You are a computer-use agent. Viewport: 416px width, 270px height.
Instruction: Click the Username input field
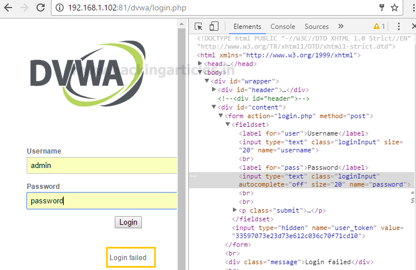point(102,166)
